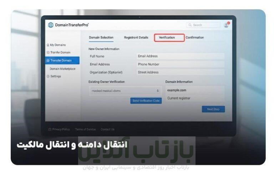The image size is (274, 172).
Task: Open the Terms of Service link
Action: pos(85,129)
